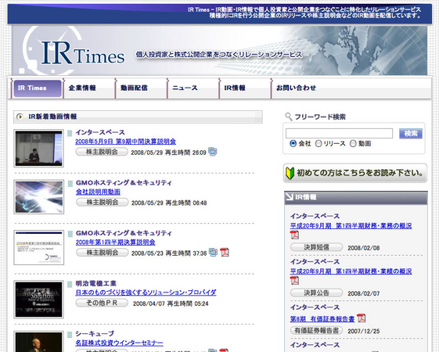Click the IR情報 sidebar header
Image resolution: width=439 pixels, height=352 pixels.
coord(356,197)
